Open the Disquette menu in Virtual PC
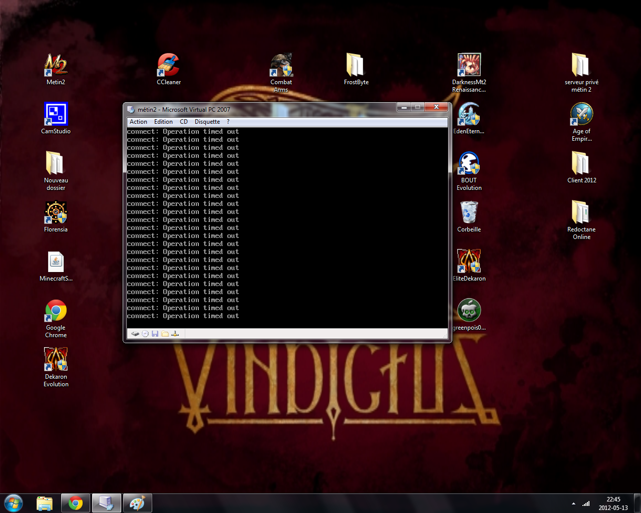641x513 pixels. click(x=207, y=122)
